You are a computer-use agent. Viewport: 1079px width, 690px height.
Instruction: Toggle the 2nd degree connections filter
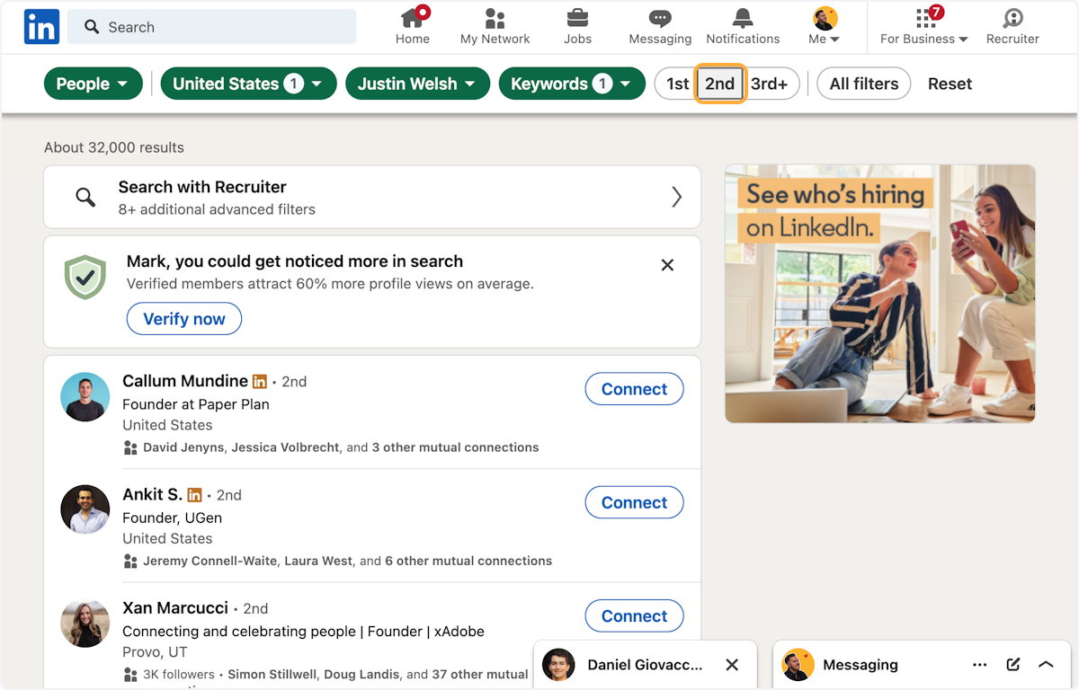click(720, 84)
